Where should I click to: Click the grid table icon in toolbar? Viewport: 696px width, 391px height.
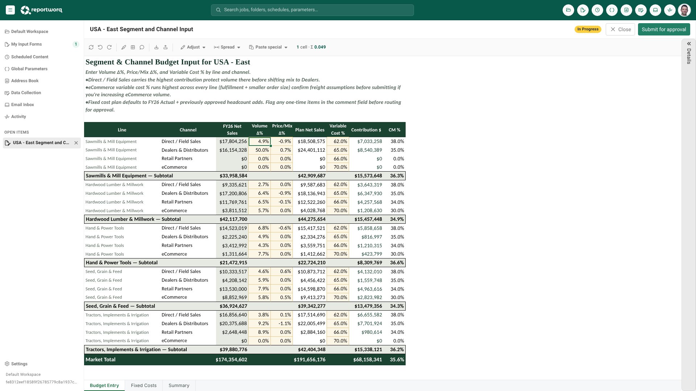tap(133, 47)
